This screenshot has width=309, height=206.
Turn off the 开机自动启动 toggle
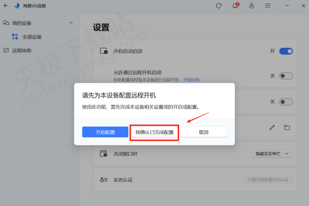[286, 51]
